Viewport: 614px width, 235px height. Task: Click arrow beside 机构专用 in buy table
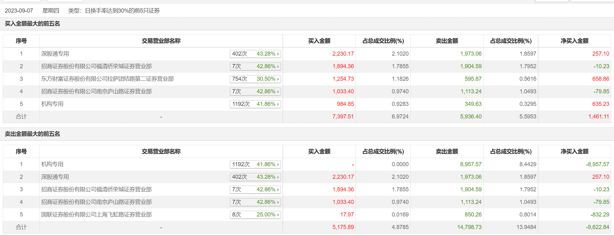click(278, 104)
